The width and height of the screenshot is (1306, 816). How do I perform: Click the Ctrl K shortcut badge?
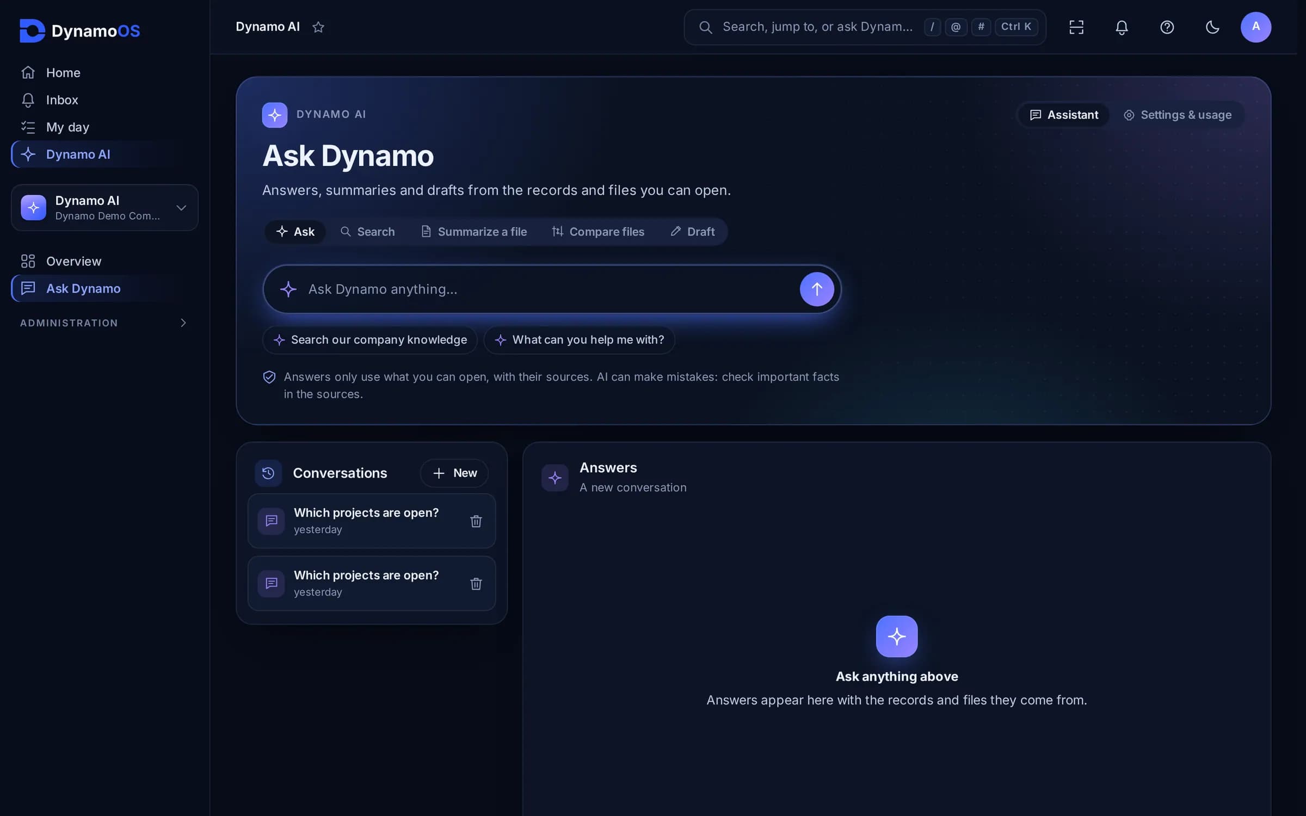(x=1016, y=27)
